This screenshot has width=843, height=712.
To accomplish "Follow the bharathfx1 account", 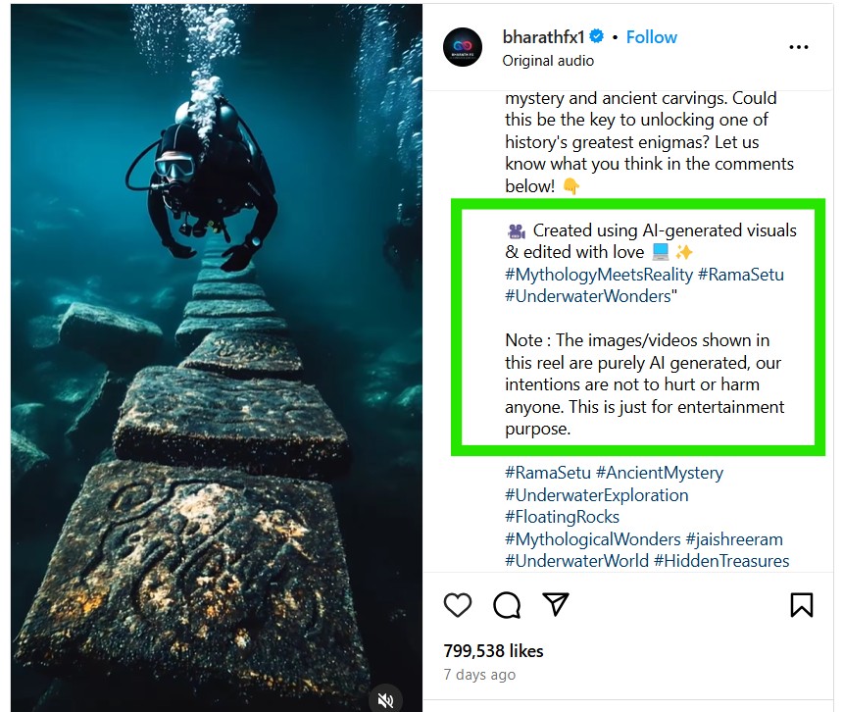I will click(x=652, y=37).
